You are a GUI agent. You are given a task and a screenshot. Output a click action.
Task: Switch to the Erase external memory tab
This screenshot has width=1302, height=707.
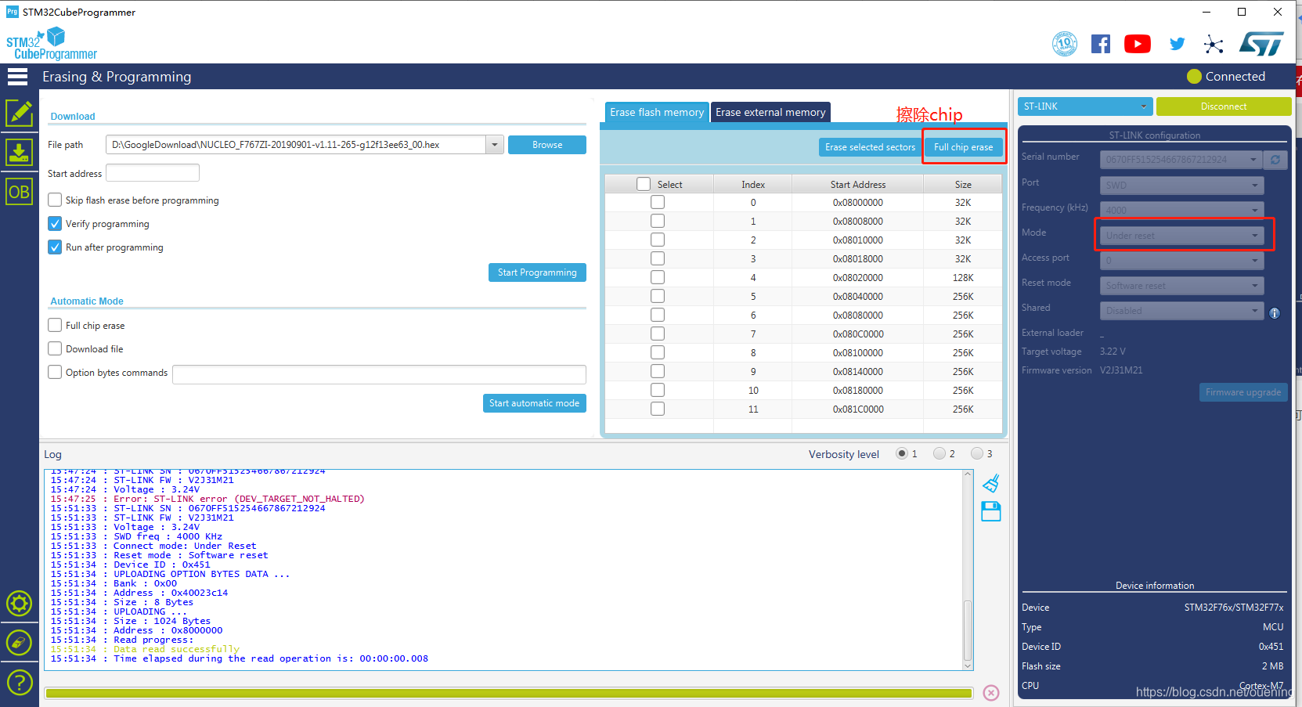[770, 113]
